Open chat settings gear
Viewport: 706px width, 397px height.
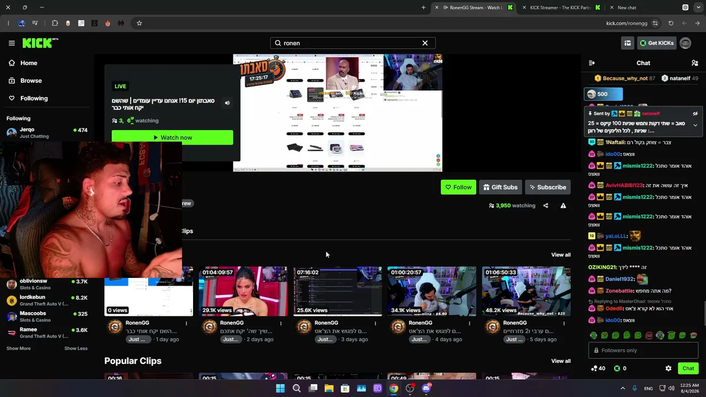(x=668, y=368)
